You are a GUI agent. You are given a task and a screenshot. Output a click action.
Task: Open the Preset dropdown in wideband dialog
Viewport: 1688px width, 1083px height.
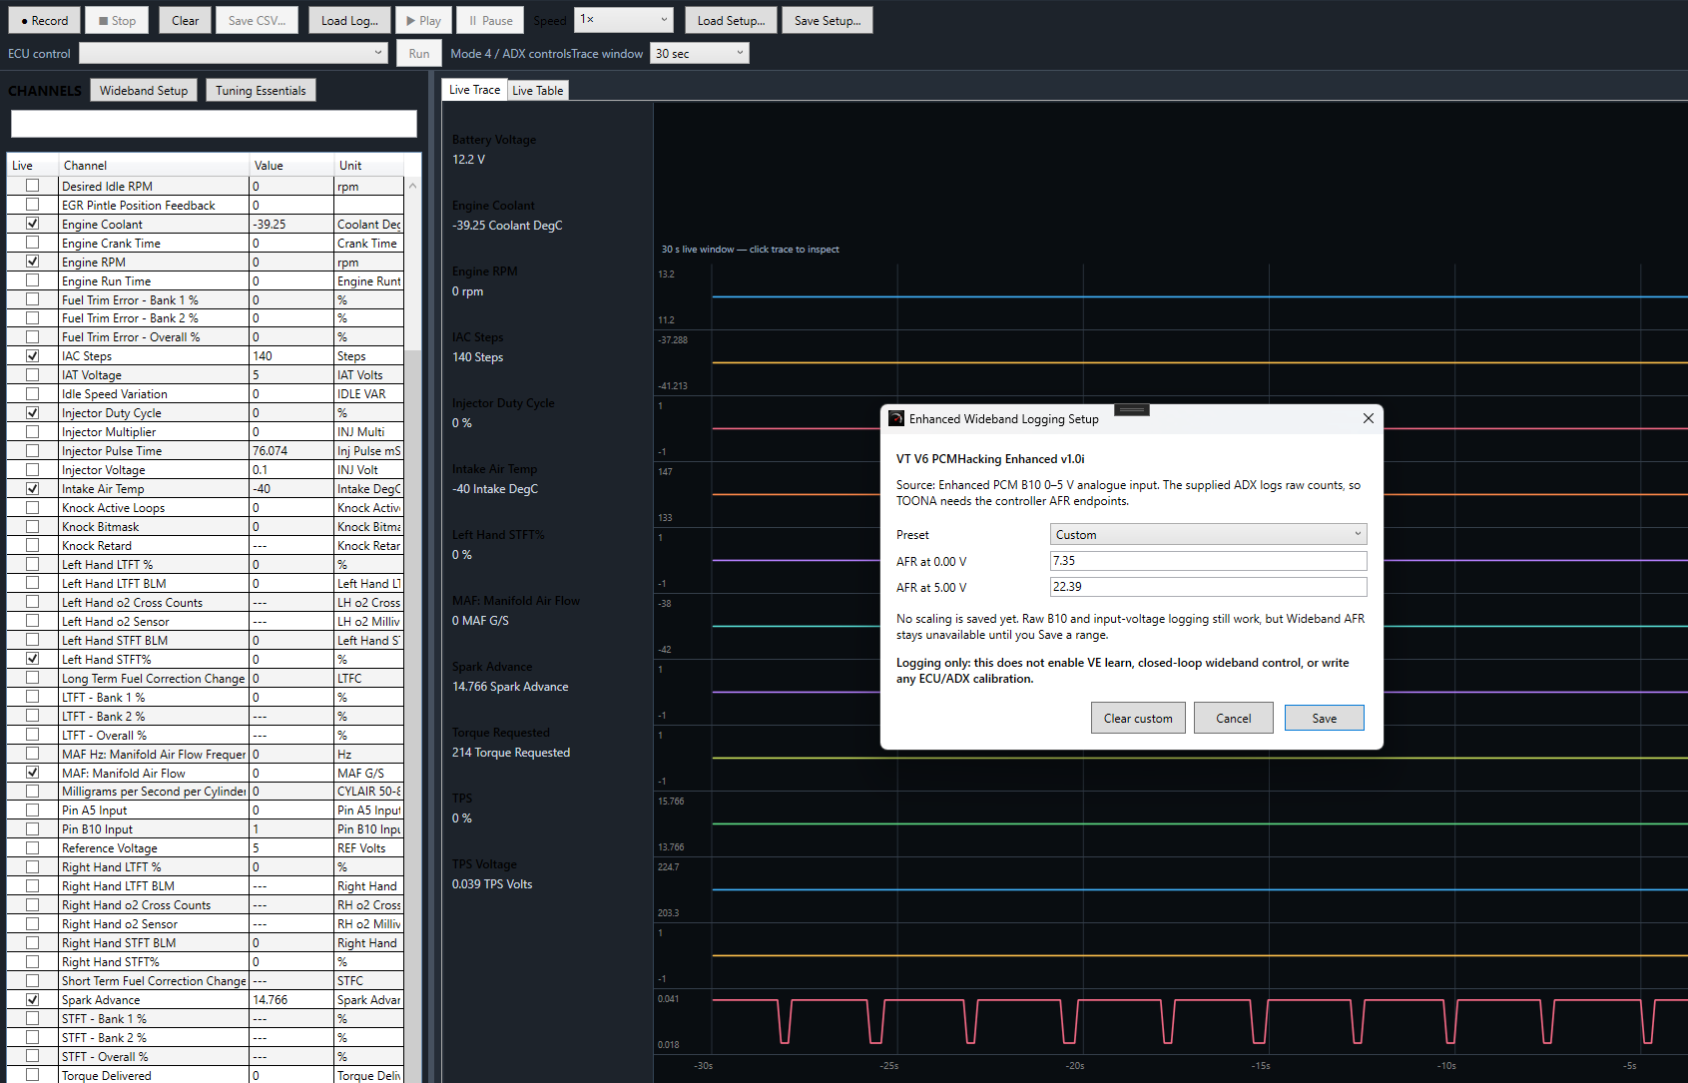(x=1208, y=534)
